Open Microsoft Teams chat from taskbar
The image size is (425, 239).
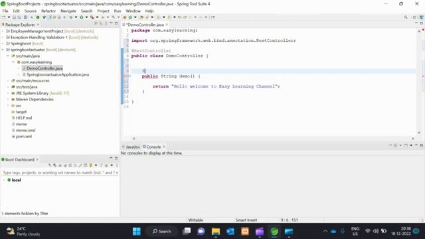[x=201, y=231]
